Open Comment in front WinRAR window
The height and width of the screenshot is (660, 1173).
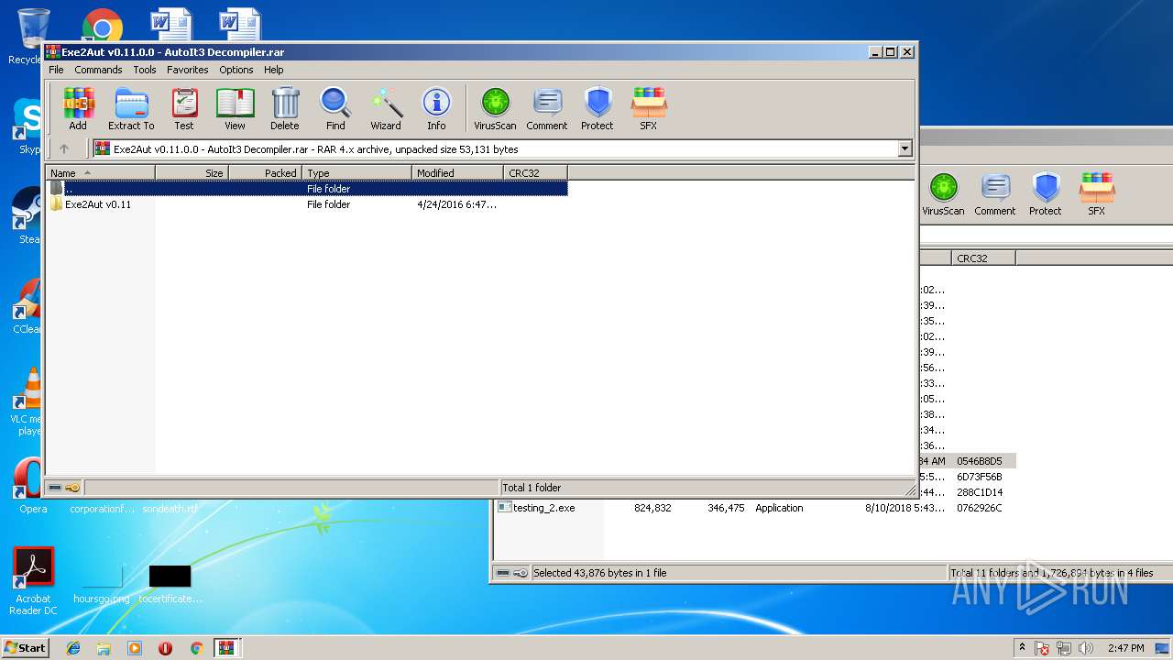(x=547, y=109)
